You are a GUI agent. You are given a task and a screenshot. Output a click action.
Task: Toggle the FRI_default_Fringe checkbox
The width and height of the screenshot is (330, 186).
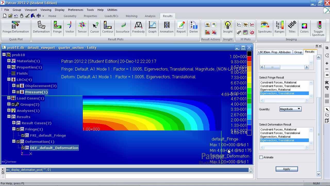click(x=23, y=135)
